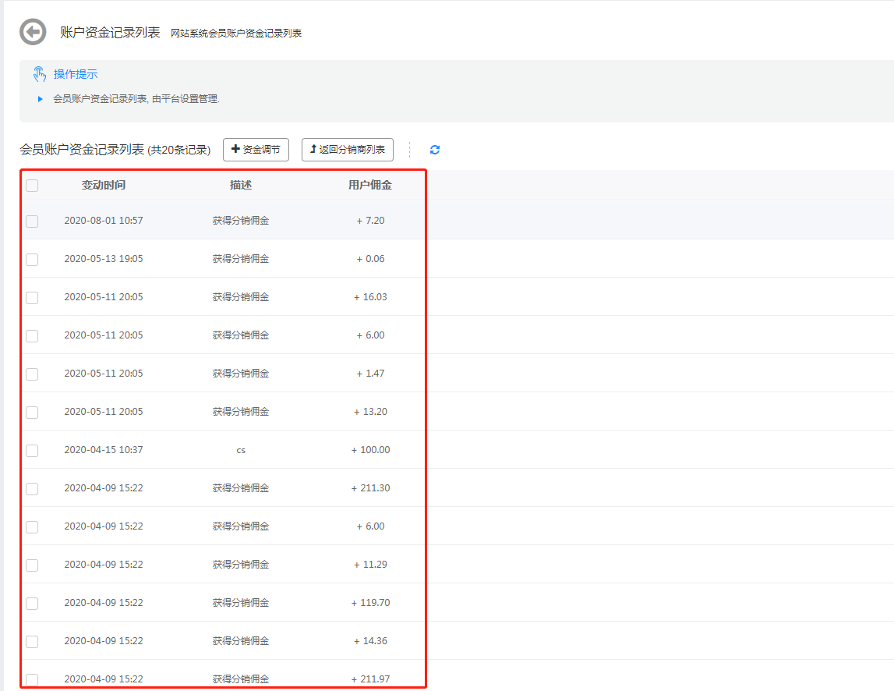Click the 变动时间 column header
Viewport: 894px width, 691px height.
[x=104, y=186]
